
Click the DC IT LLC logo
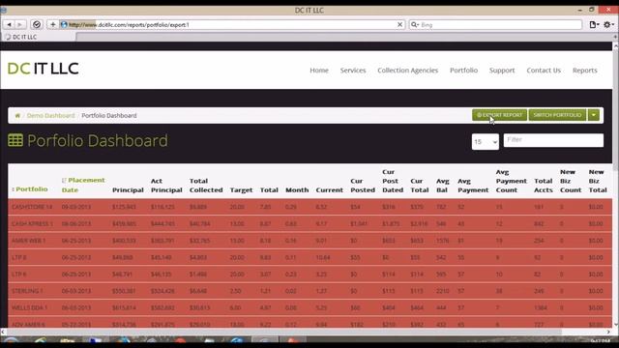pyautogui.click(x=43, y=69)
